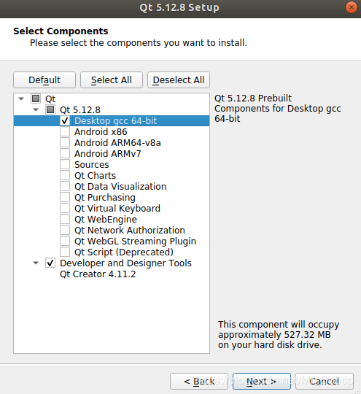The image size is (361, 394).
Task: Enable Qt Network Authorization checkbox
Action: [x=65, y=230]
